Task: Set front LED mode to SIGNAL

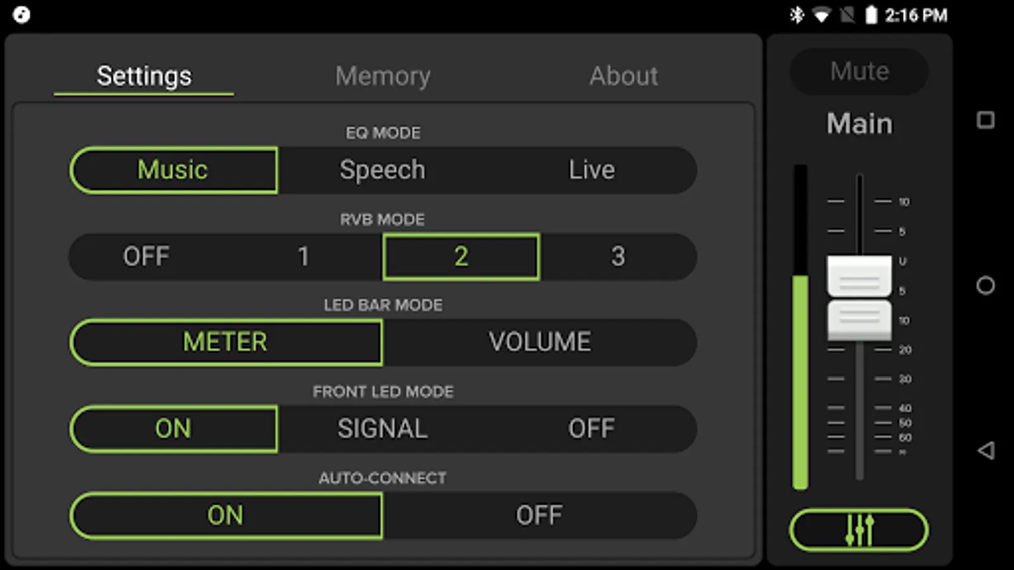Action: [382, 429]
